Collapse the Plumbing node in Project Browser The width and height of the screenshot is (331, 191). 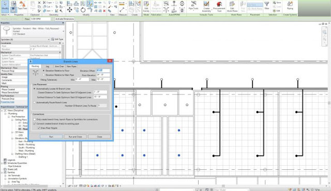[6, 114]
